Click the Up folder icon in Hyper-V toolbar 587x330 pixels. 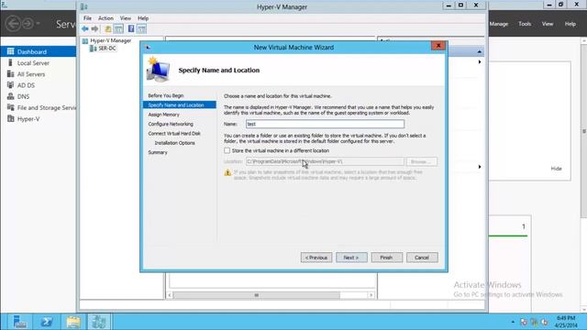point(108,28)
